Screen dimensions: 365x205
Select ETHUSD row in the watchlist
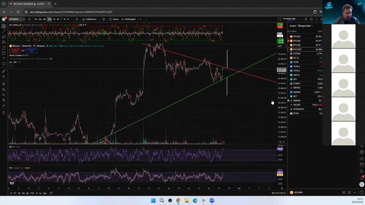point(306,54)
